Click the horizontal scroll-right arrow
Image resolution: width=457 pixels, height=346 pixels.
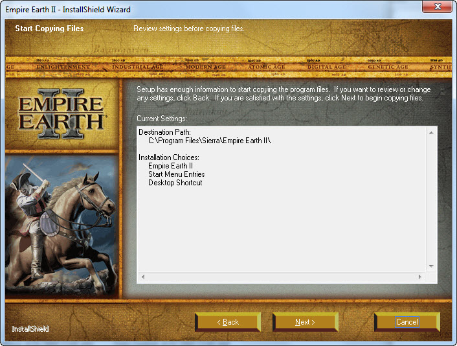(419, 277)
